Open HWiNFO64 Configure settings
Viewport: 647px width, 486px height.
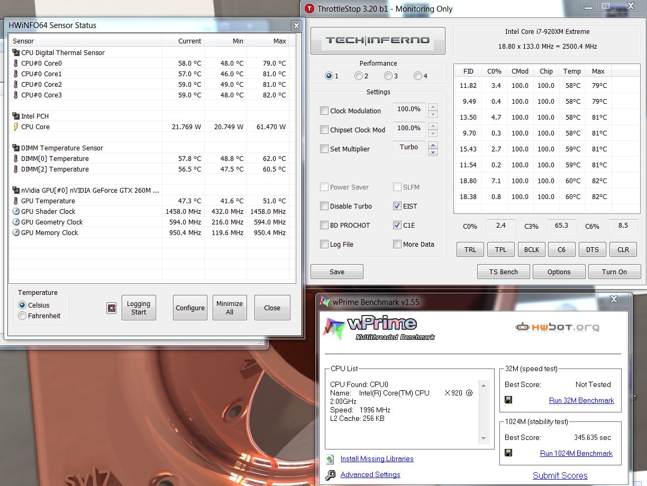pyautogui.click(x=190, y=308)
